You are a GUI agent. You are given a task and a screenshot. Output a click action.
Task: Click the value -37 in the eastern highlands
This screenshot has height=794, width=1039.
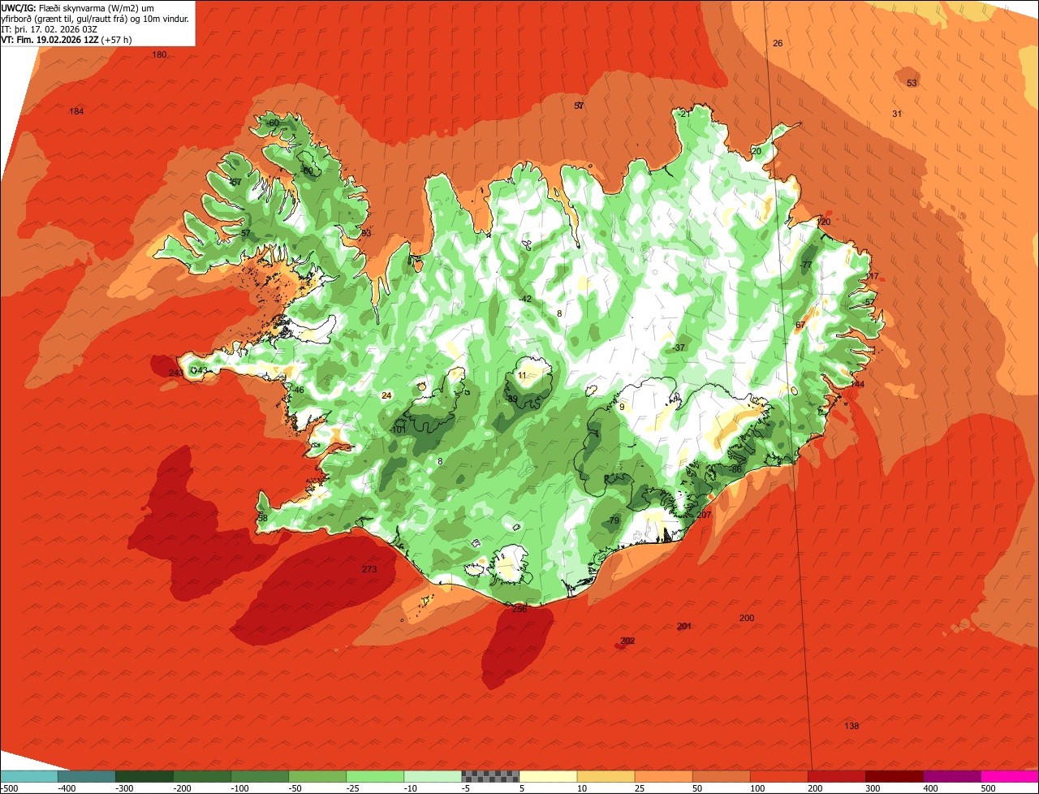679,347
